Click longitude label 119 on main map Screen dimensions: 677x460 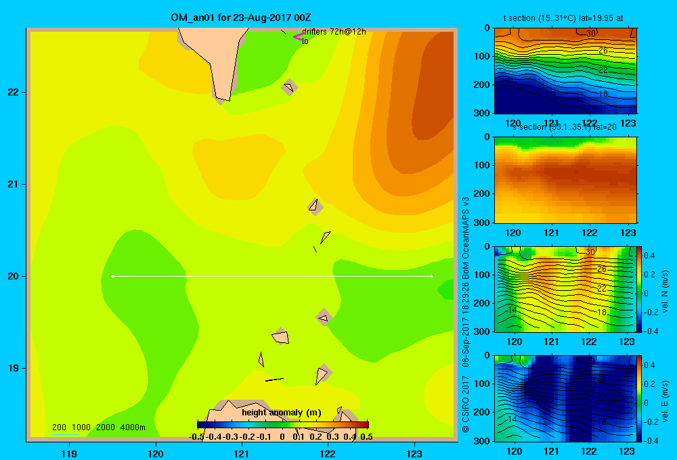tap(69, 454)
